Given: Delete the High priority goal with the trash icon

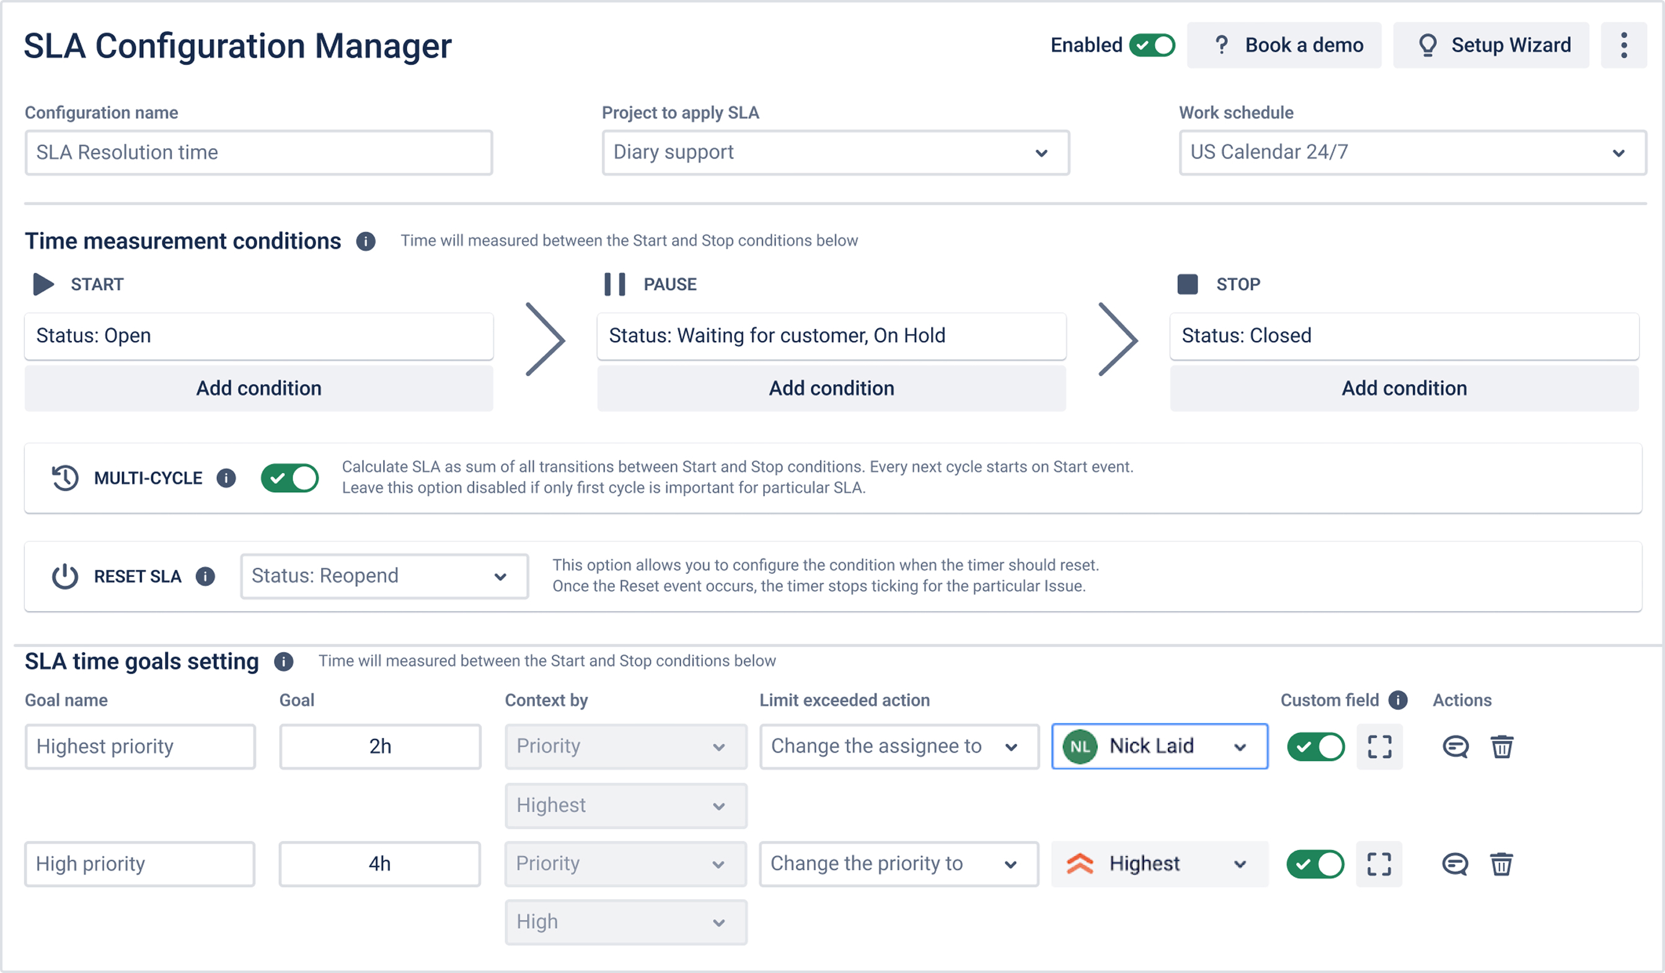Looking at the screenshot, I should (1503, 863).
